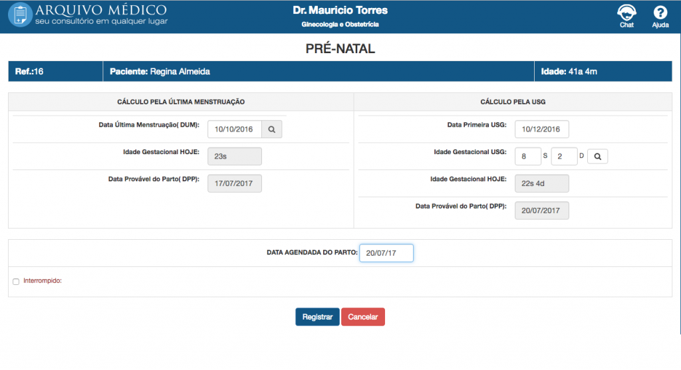681x370 pixels.
Task: Click the Dr. Mauricio Torres name
Action: 340,11
